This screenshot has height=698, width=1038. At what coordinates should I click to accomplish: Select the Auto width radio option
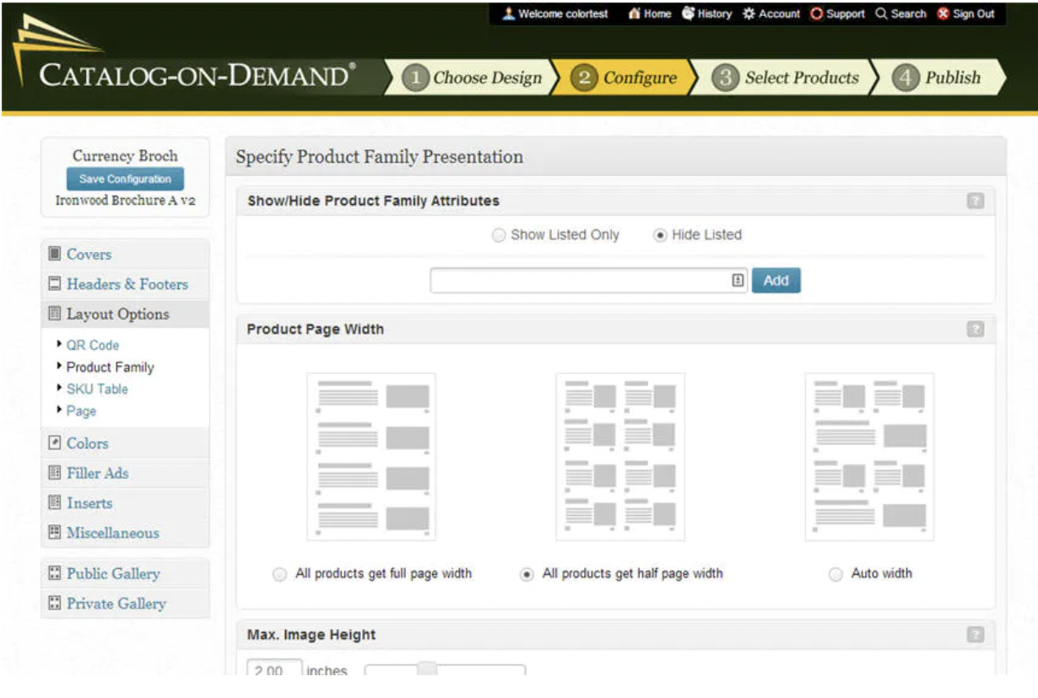coord(835,574)
